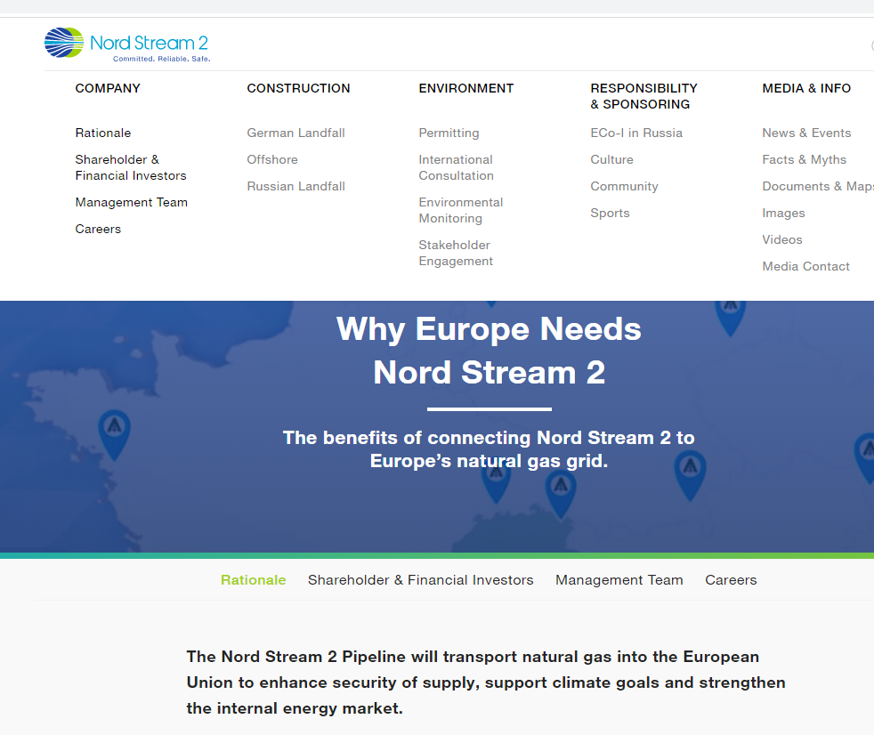This screenshot has height=735, width=874.
Task: Open Shareholder & Financial Investors in Company menu
Action: (131, 167)
